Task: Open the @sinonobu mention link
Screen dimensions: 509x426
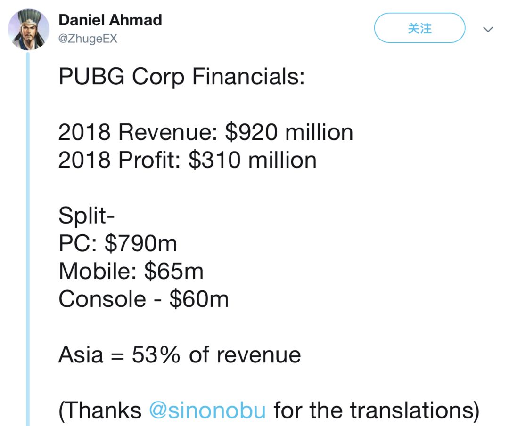Action: (207, 410)
